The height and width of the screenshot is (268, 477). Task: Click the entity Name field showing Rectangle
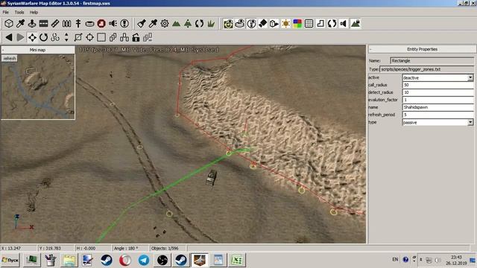coord(432,61)
